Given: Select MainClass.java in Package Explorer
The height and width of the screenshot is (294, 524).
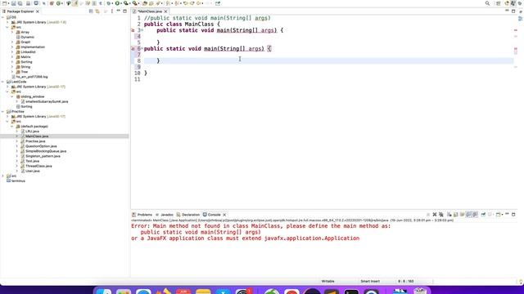Looking at the screenshot, I should (x=37, y=136).
